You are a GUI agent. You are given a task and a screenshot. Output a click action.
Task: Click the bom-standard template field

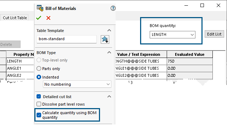pyautogui.click(x=67, y=39)
